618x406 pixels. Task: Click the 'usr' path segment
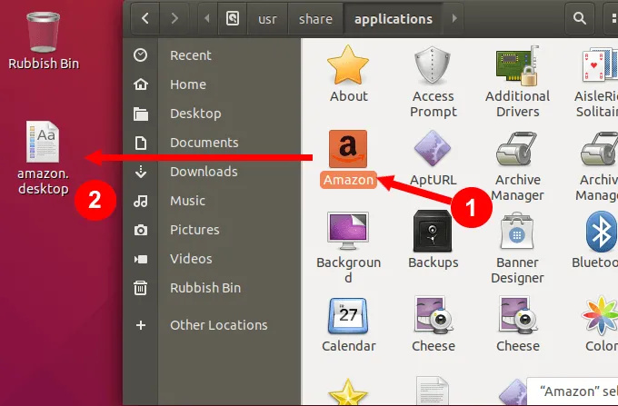coord(267,17)
